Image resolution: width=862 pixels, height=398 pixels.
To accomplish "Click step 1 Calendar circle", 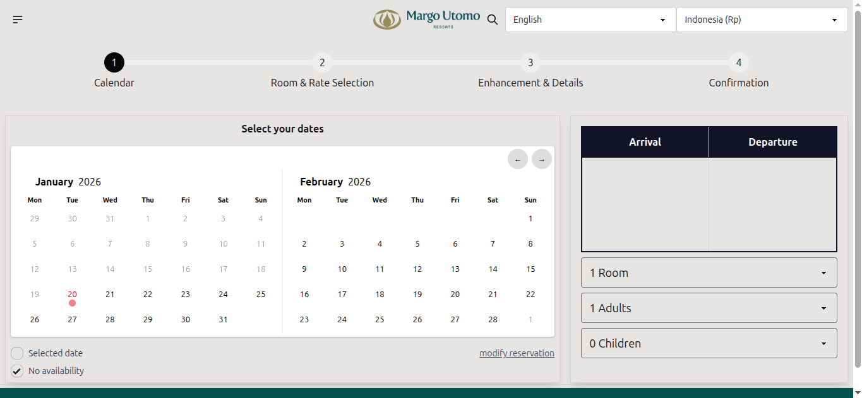I will (x=114, y=62).
